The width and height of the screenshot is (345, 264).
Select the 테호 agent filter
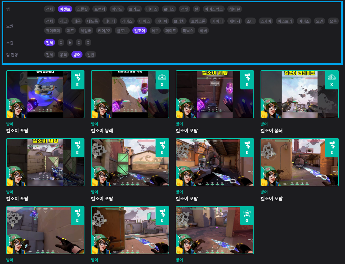[x=155, y=31]
